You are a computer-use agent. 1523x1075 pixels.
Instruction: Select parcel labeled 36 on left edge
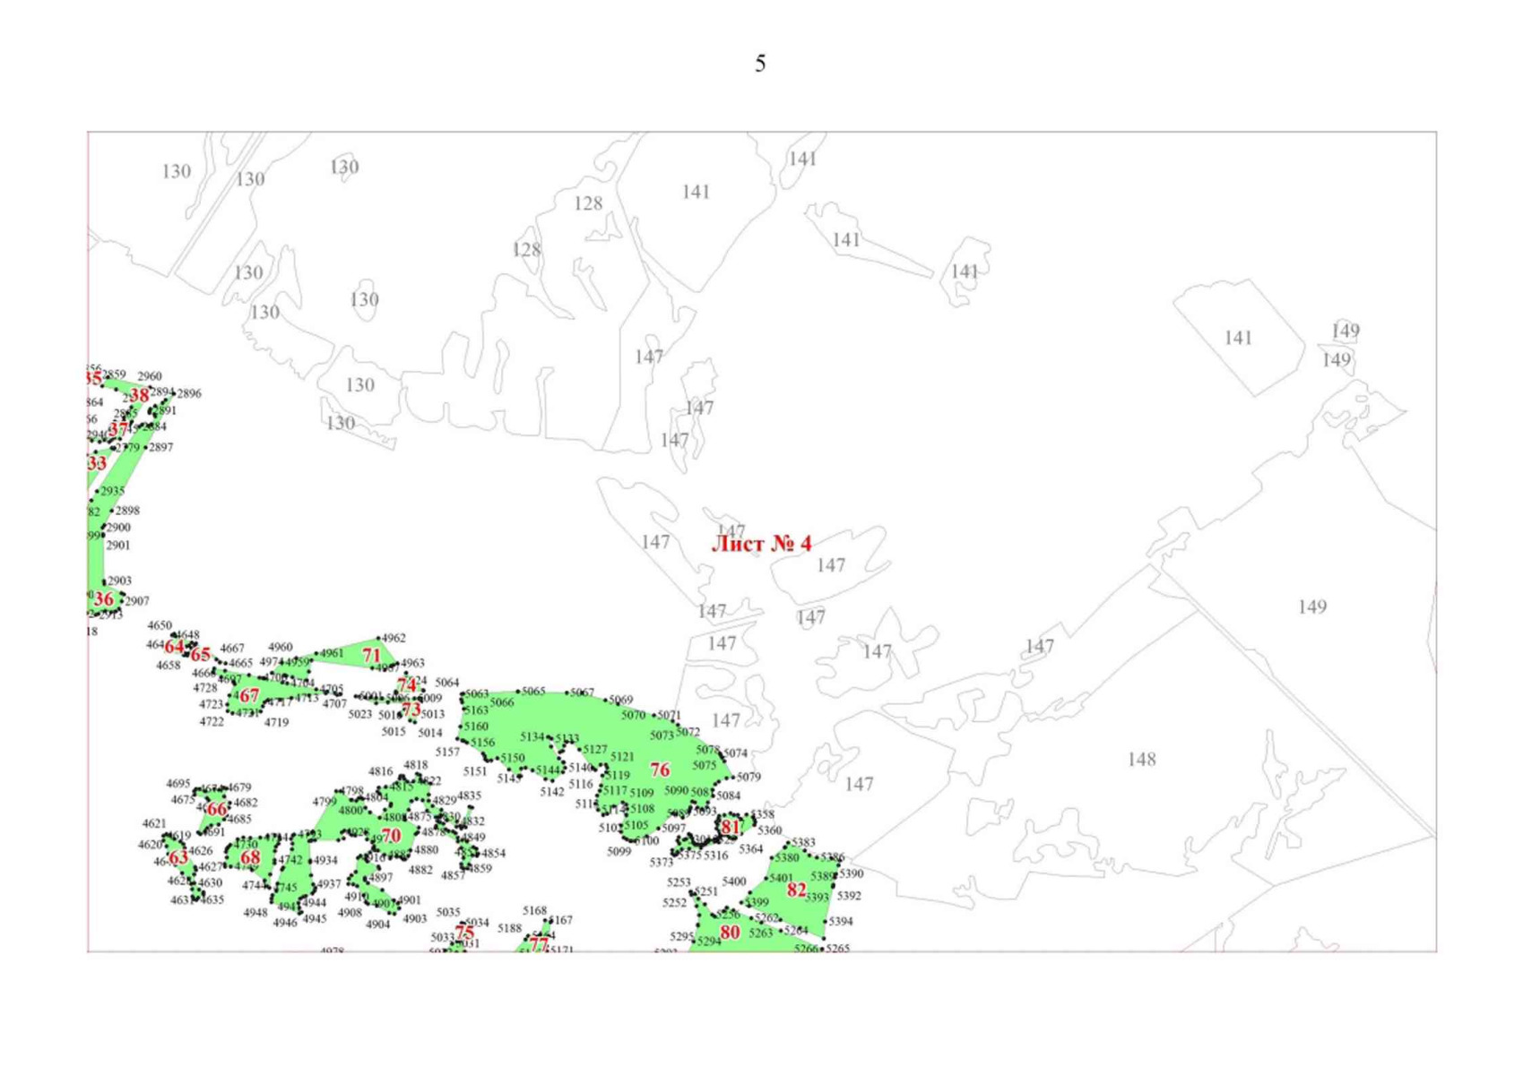point(104,599)
